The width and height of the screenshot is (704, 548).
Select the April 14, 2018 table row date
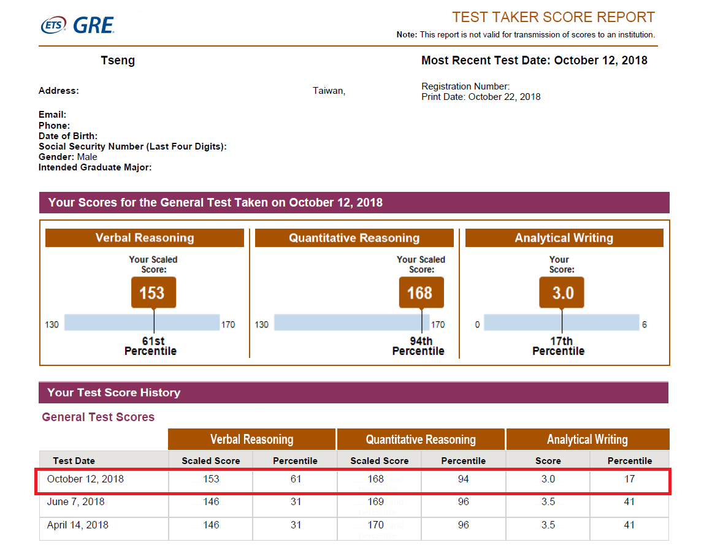pos(78,525)
